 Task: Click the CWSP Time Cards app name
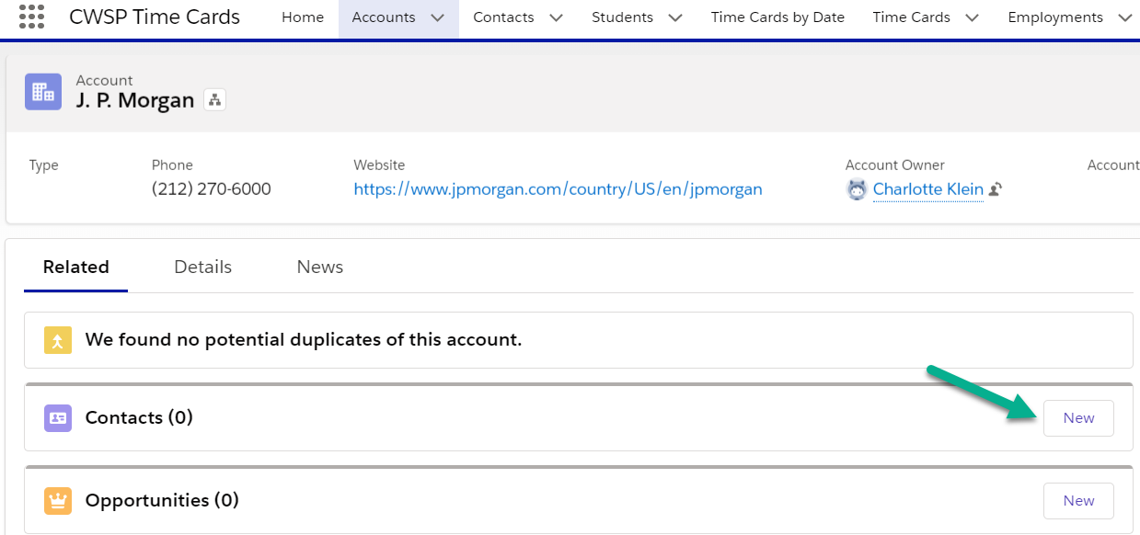155,17
